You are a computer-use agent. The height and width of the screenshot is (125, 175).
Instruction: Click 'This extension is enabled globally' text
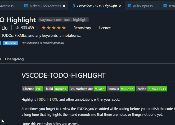tap(43, 43)
